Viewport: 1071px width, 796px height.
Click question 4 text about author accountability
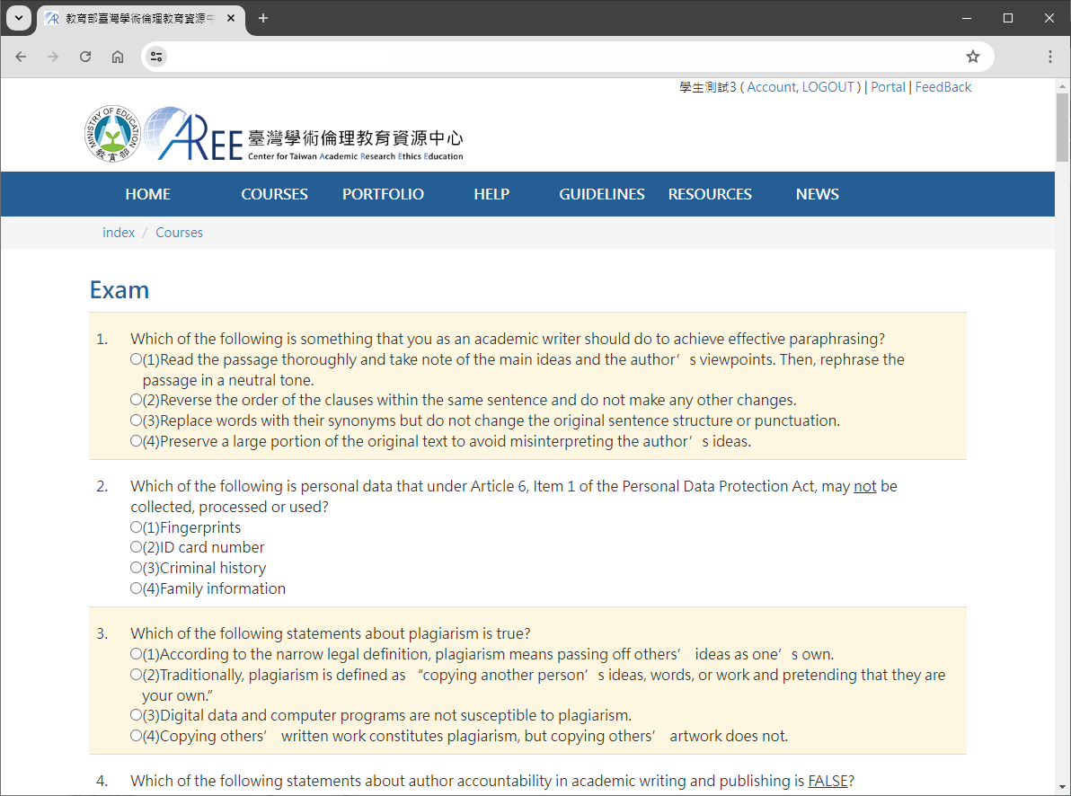pyautogui.click(x=492, y=781)
